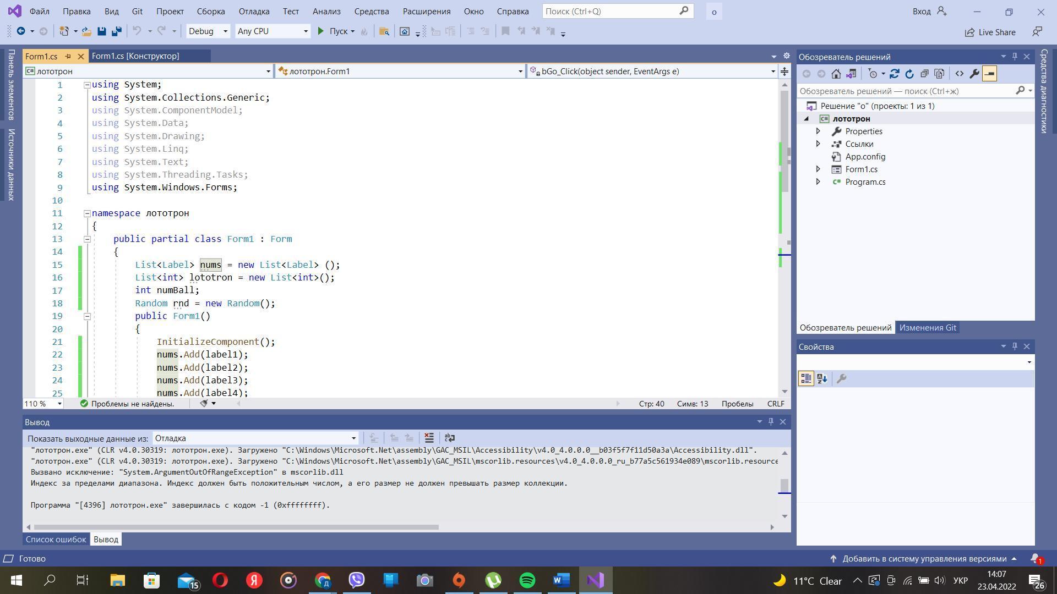This screenshot has height=594, width=1057.
Task: Click the Sync with Active Document icon
Action: point(894,74)
